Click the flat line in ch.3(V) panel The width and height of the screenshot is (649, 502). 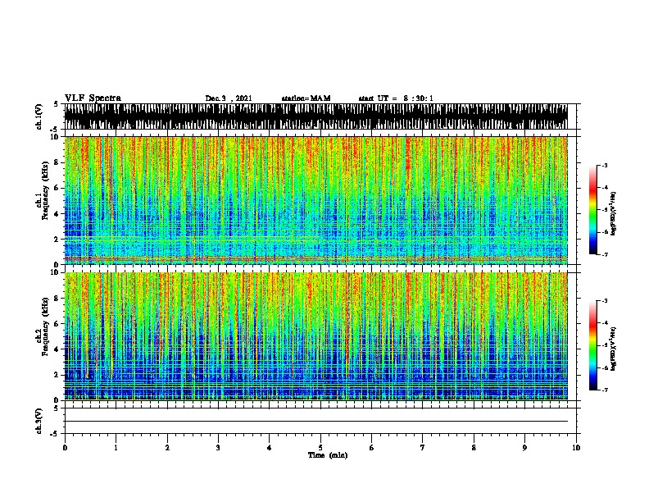click(x=315, y=422)
